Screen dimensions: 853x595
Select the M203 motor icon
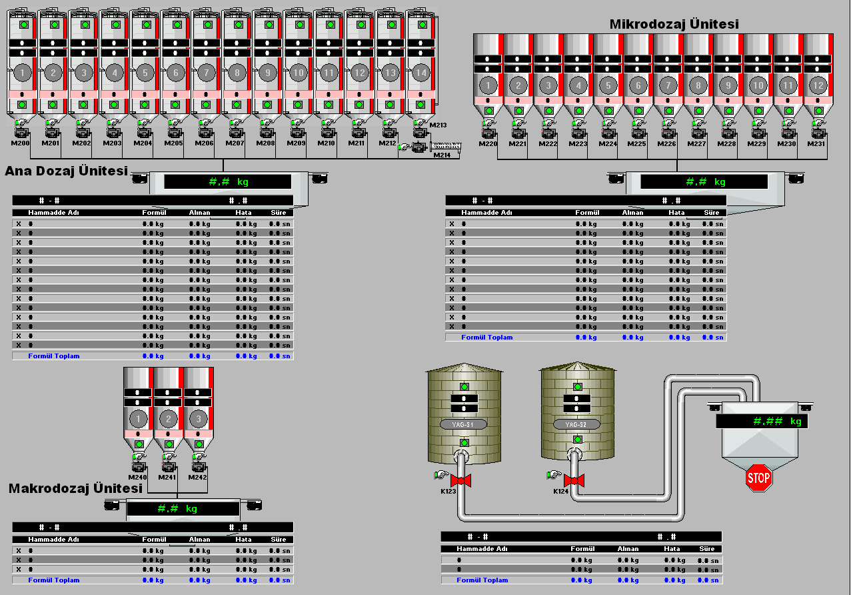[x=115, y=131]
